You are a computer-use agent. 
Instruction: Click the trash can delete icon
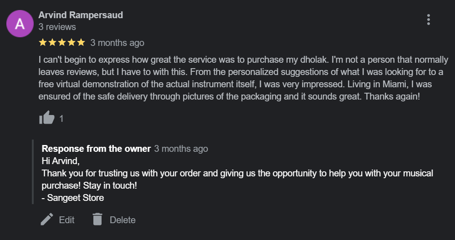(x=97, y=220)
